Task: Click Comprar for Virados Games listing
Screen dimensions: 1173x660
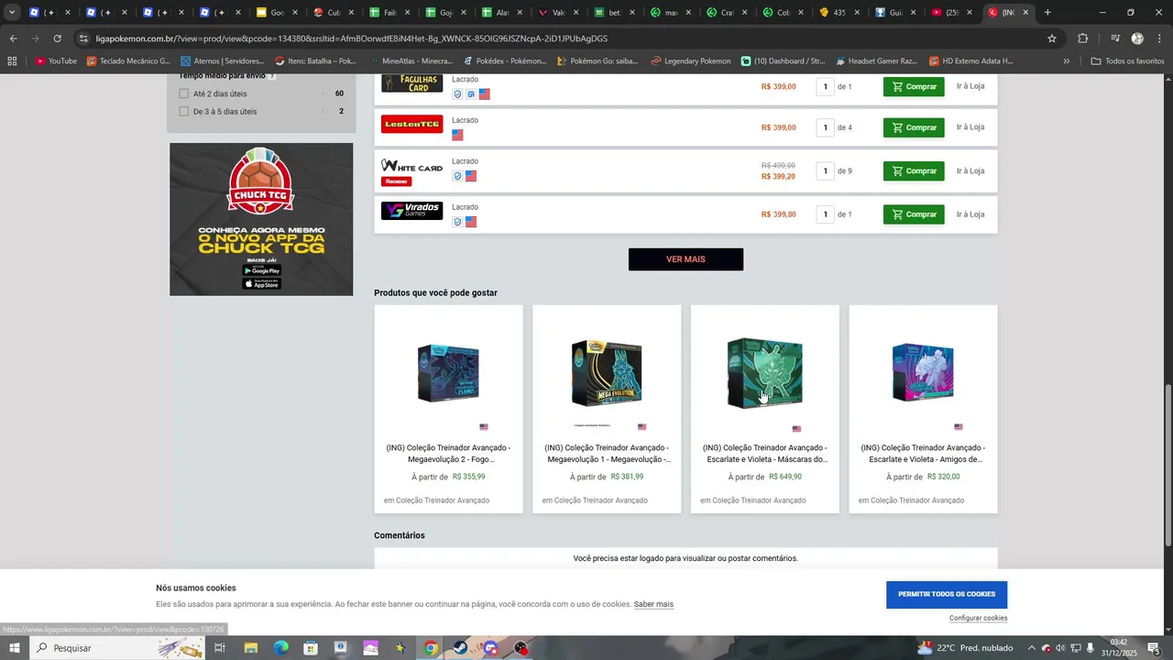Action: click(x=914, y=214)
